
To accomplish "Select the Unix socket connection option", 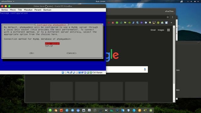I will coord(52,44).
